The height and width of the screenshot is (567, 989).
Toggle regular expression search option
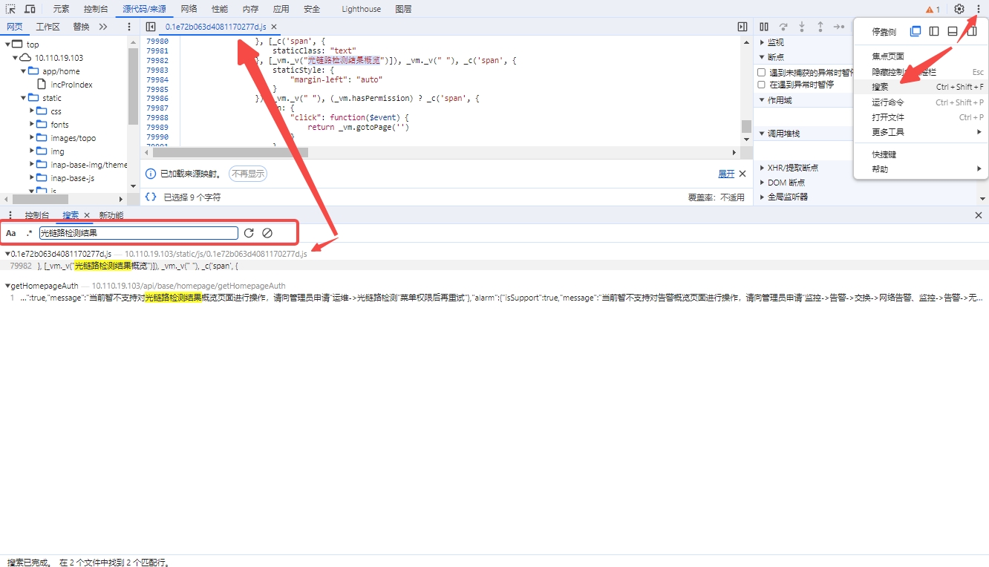30,233
